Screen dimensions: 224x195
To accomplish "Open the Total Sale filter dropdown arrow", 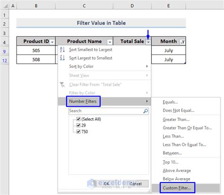I will [148, 42].
